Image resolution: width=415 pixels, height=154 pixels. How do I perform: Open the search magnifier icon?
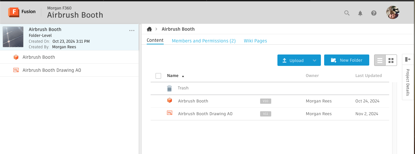pyautogui.click(x=347, y=13)
